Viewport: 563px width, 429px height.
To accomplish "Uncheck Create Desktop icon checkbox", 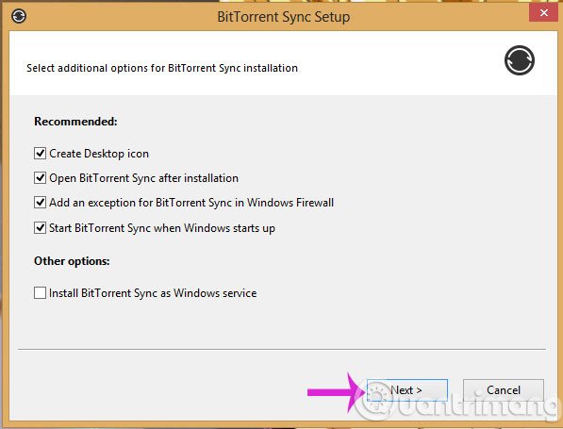I will tap(40, 154).
